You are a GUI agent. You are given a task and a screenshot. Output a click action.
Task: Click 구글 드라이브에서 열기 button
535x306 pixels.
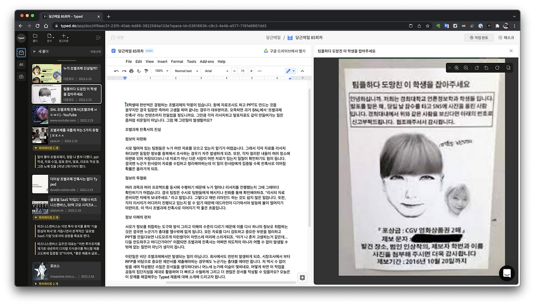click(284, 51)
